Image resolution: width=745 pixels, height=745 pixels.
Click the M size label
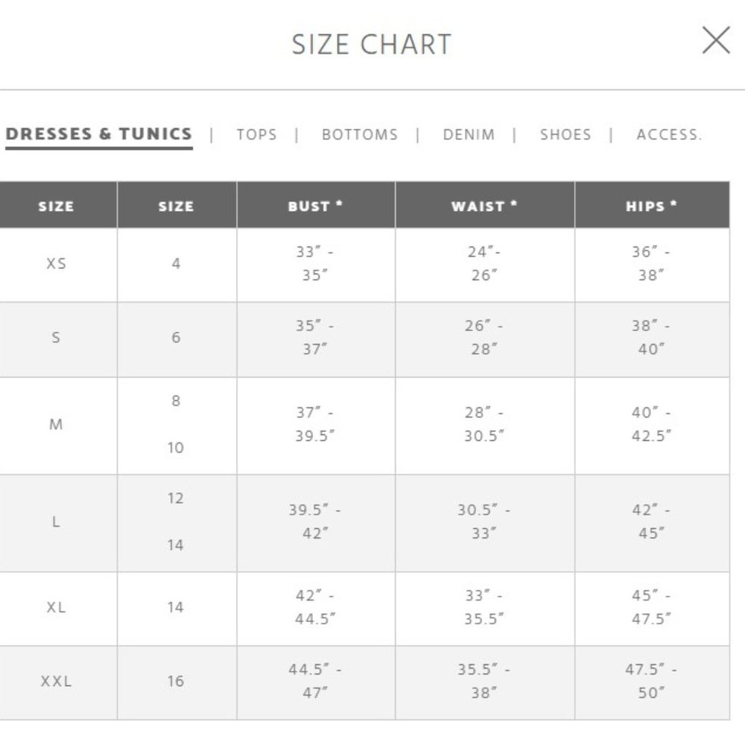[56, 425]
